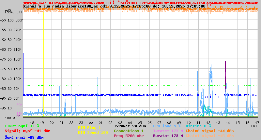
Task: Select the 'CINR: nyní 33 %' legend entry
Action: [x=22, y=126]
